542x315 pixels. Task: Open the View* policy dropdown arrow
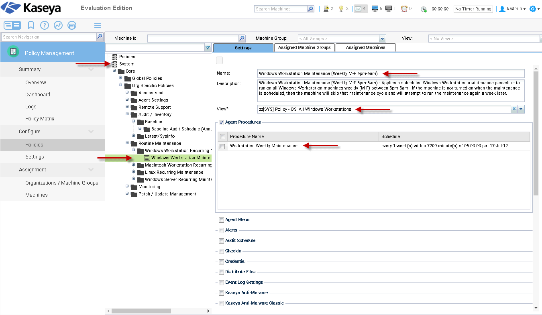tap(521, 109)
